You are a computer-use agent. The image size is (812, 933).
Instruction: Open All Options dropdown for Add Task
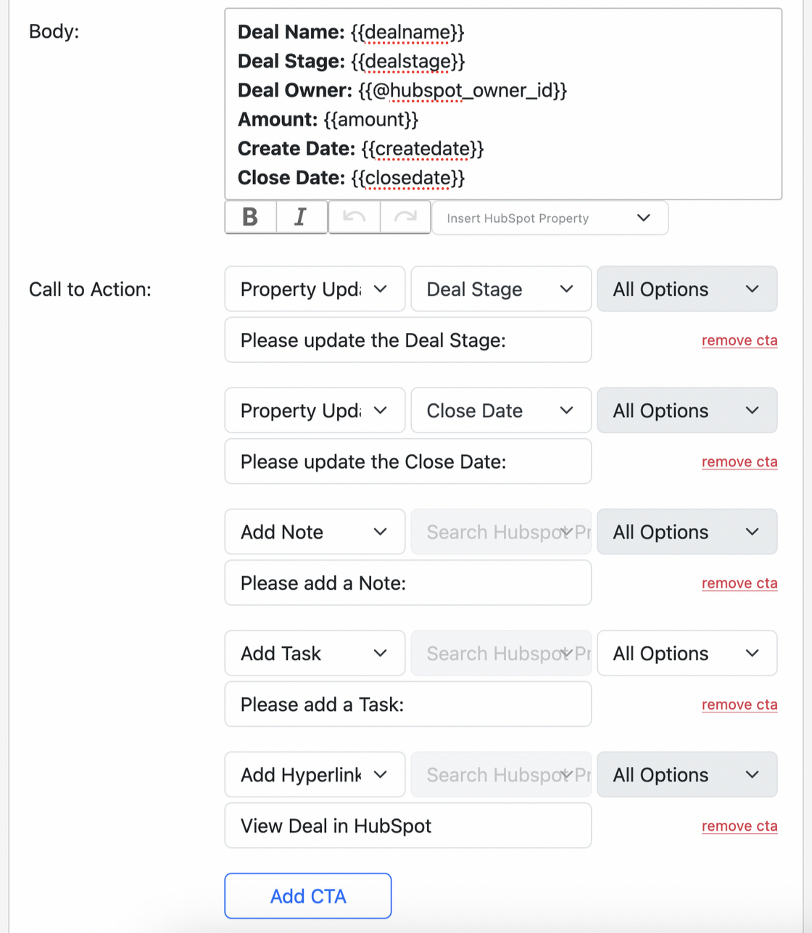click(x=687, y=654)
